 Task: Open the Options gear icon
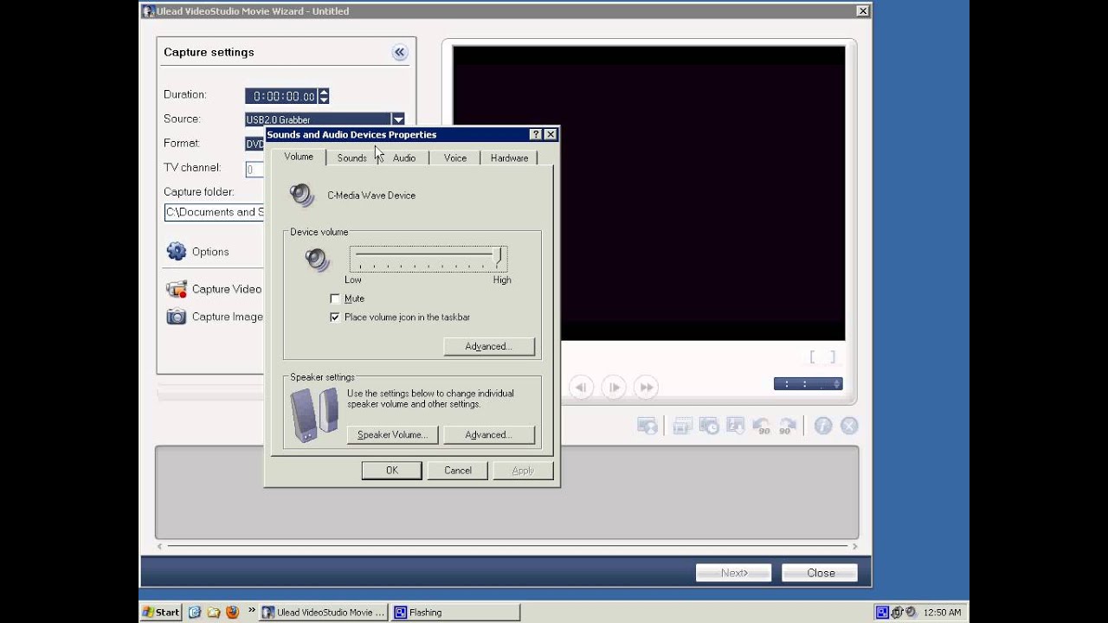177,252
